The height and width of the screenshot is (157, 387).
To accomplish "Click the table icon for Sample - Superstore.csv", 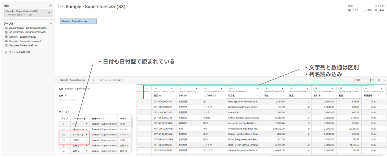I will click(6, 37).
